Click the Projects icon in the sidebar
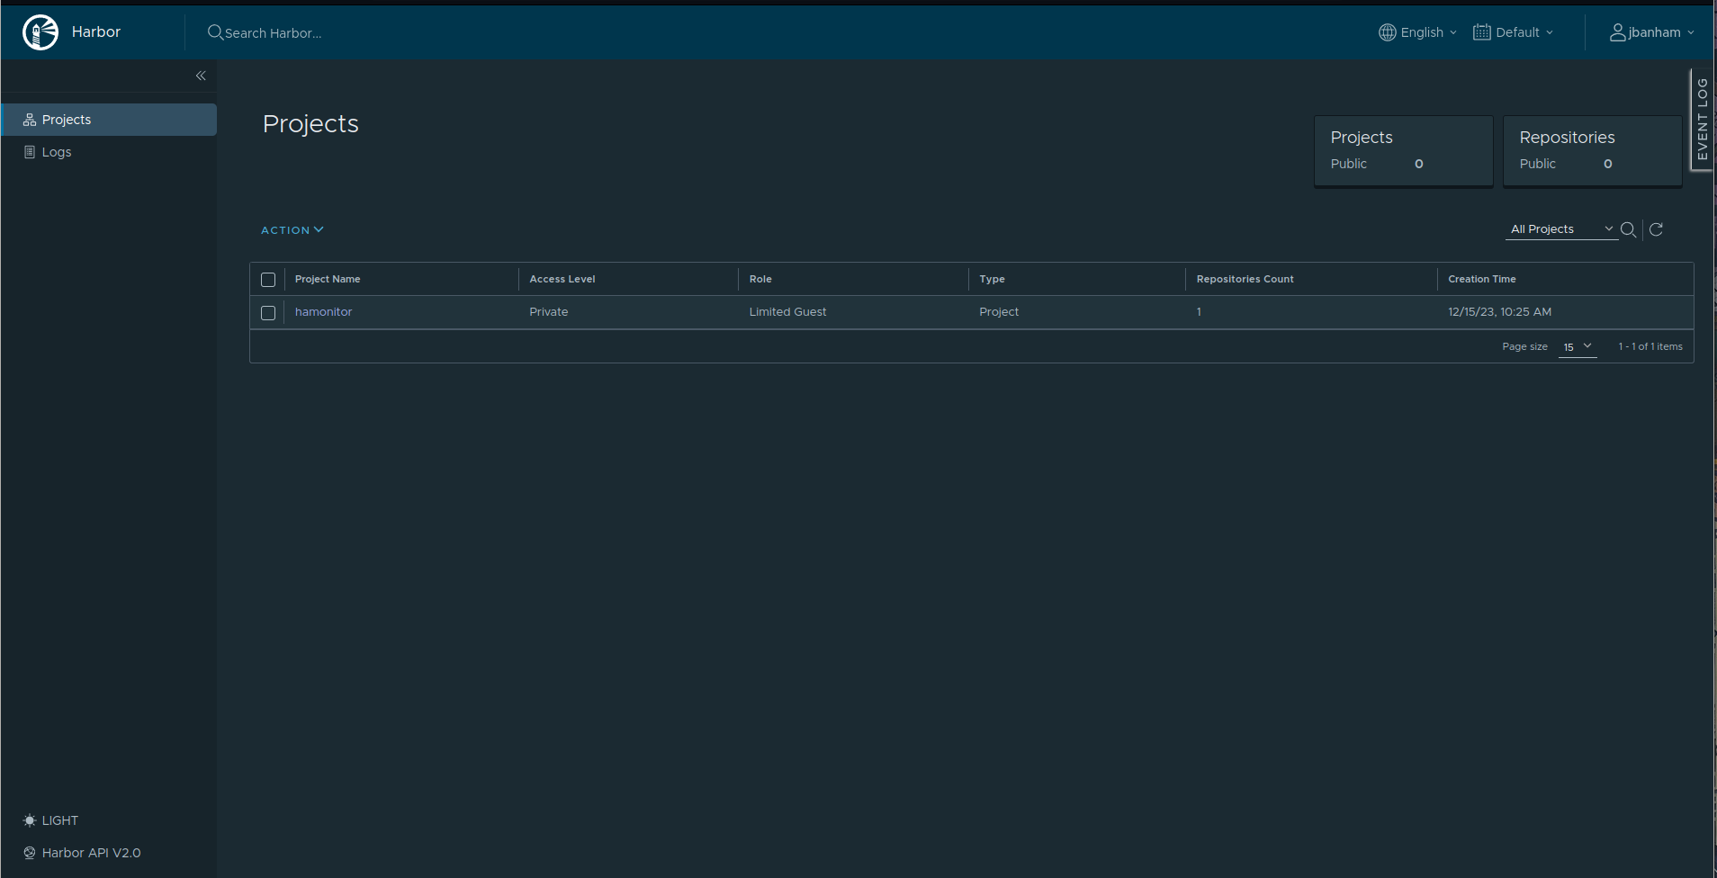This screenshot has height=878, width=1717. pos(30,119)
